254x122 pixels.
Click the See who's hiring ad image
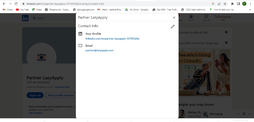click(x=204, y=73)
